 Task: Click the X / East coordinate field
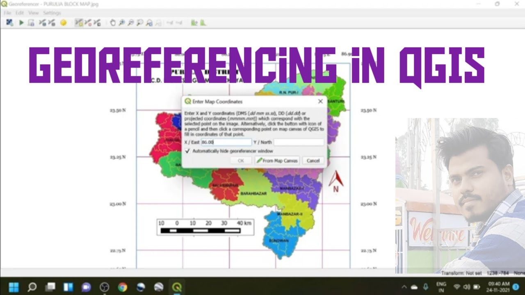[226, 142]
